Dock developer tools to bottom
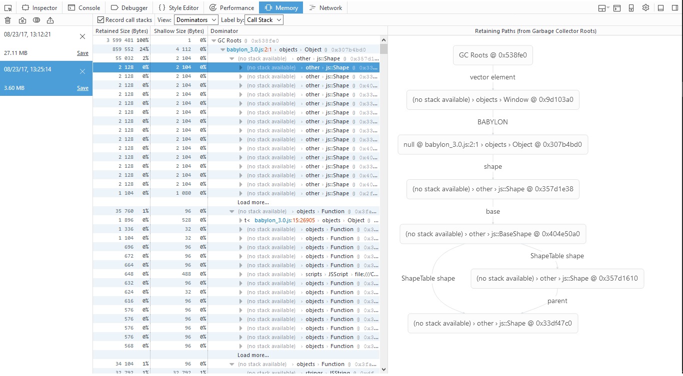683x376 pixels. 660,8
